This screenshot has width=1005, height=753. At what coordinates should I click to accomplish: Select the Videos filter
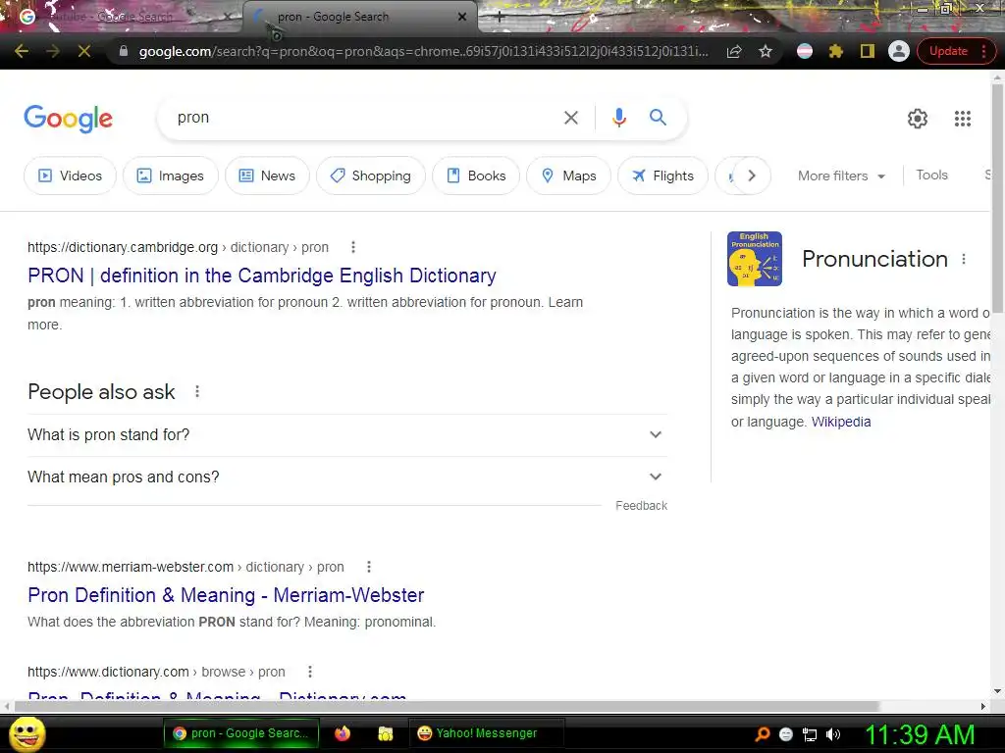coord(70,176)
